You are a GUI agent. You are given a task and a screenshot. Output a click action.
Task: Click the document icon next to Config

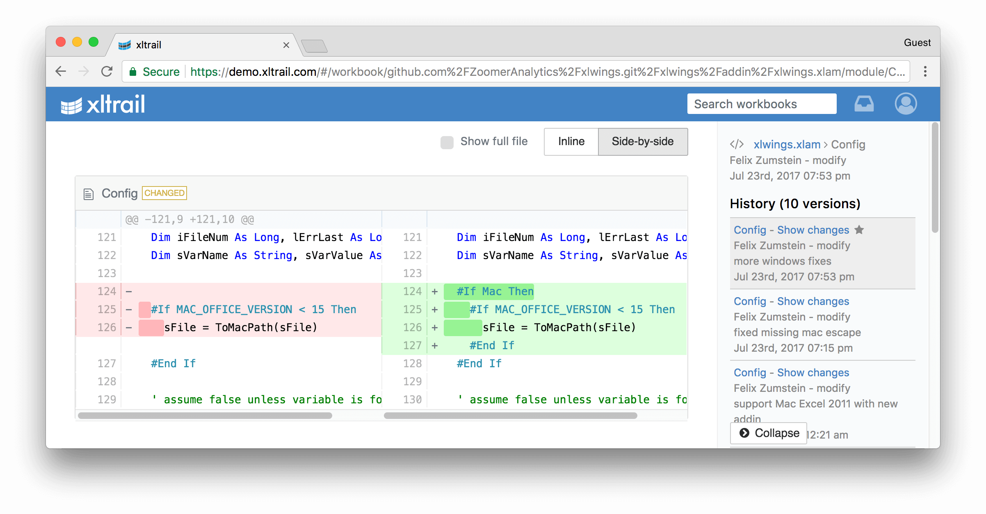[x=89, y=193]
